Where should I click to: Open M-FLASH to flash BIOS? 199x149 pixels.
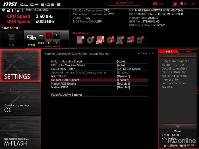tap(20, 133)
